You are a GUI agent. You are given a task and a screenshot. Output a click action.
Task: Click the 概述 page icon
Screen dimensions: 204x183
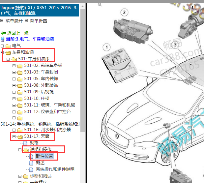(31, 163)
